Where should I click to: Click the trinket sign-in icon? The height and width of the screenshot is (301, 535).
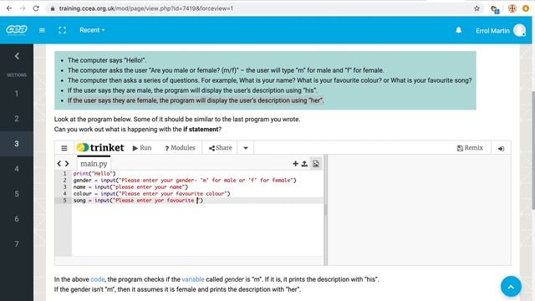[501, 149]
